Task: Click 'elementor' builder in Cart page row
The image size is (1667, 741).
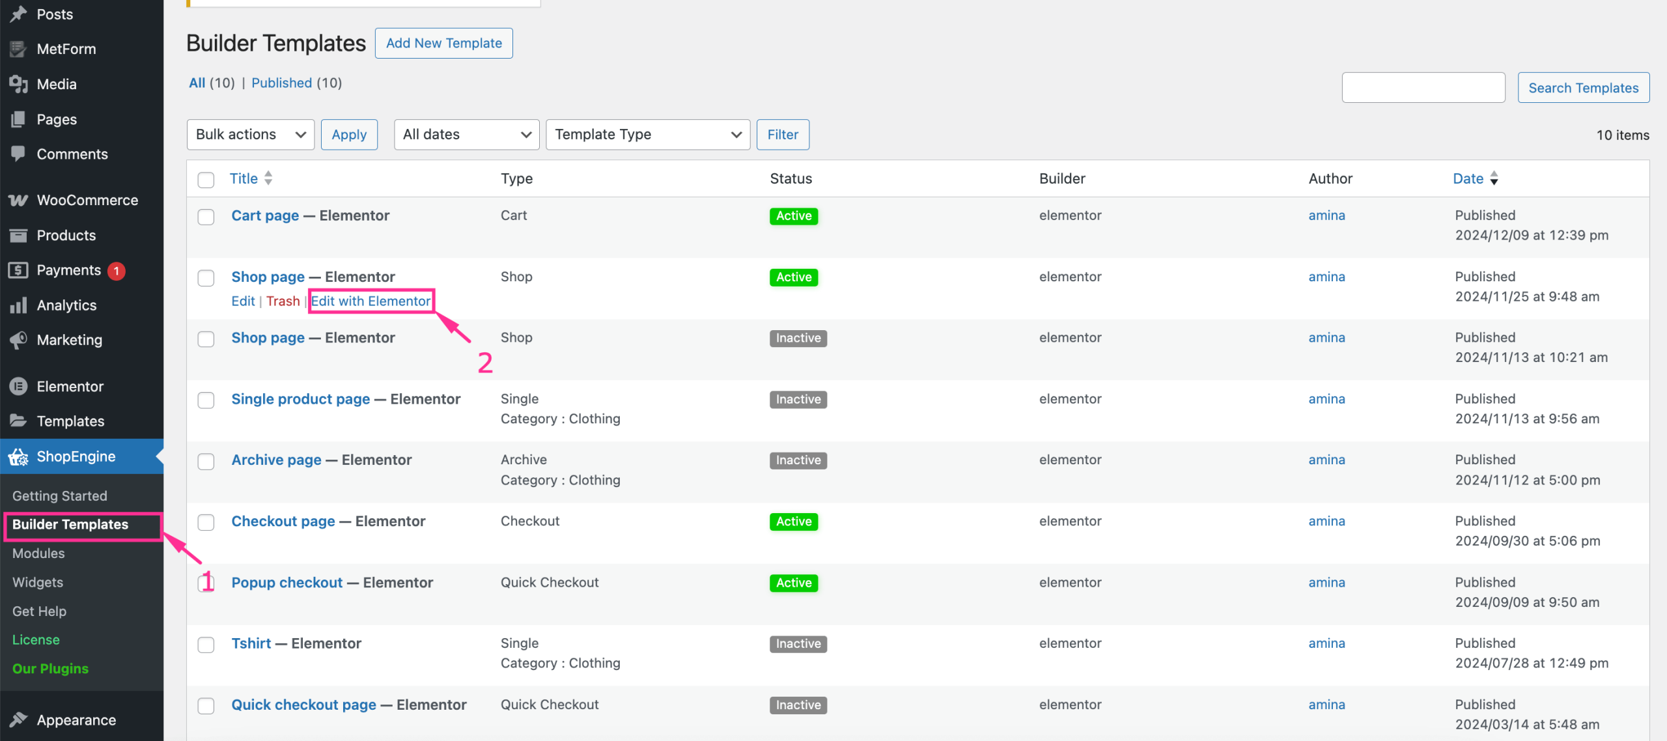Action: 1071,216
